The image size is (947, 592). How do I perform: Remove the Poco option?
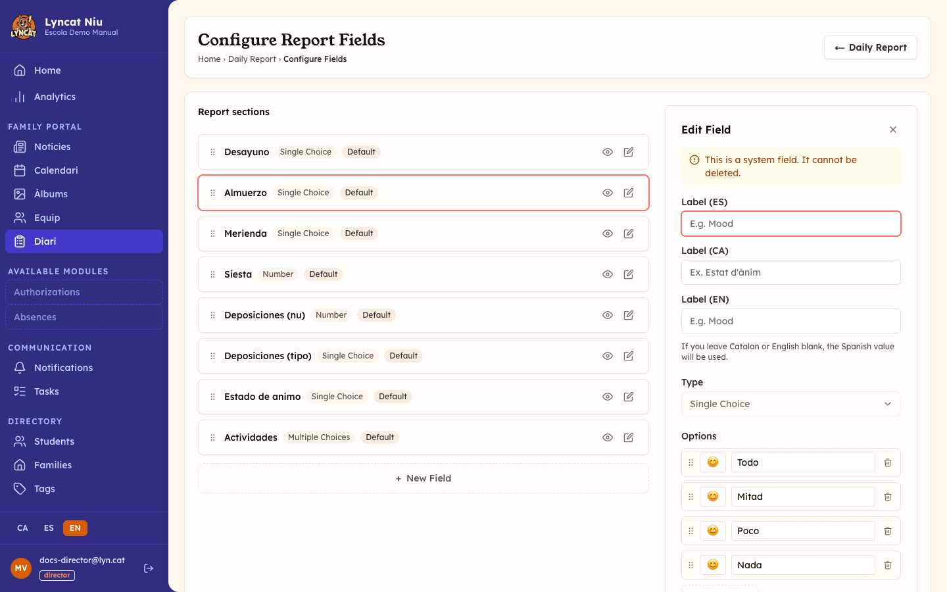click(x=888, y=531)
